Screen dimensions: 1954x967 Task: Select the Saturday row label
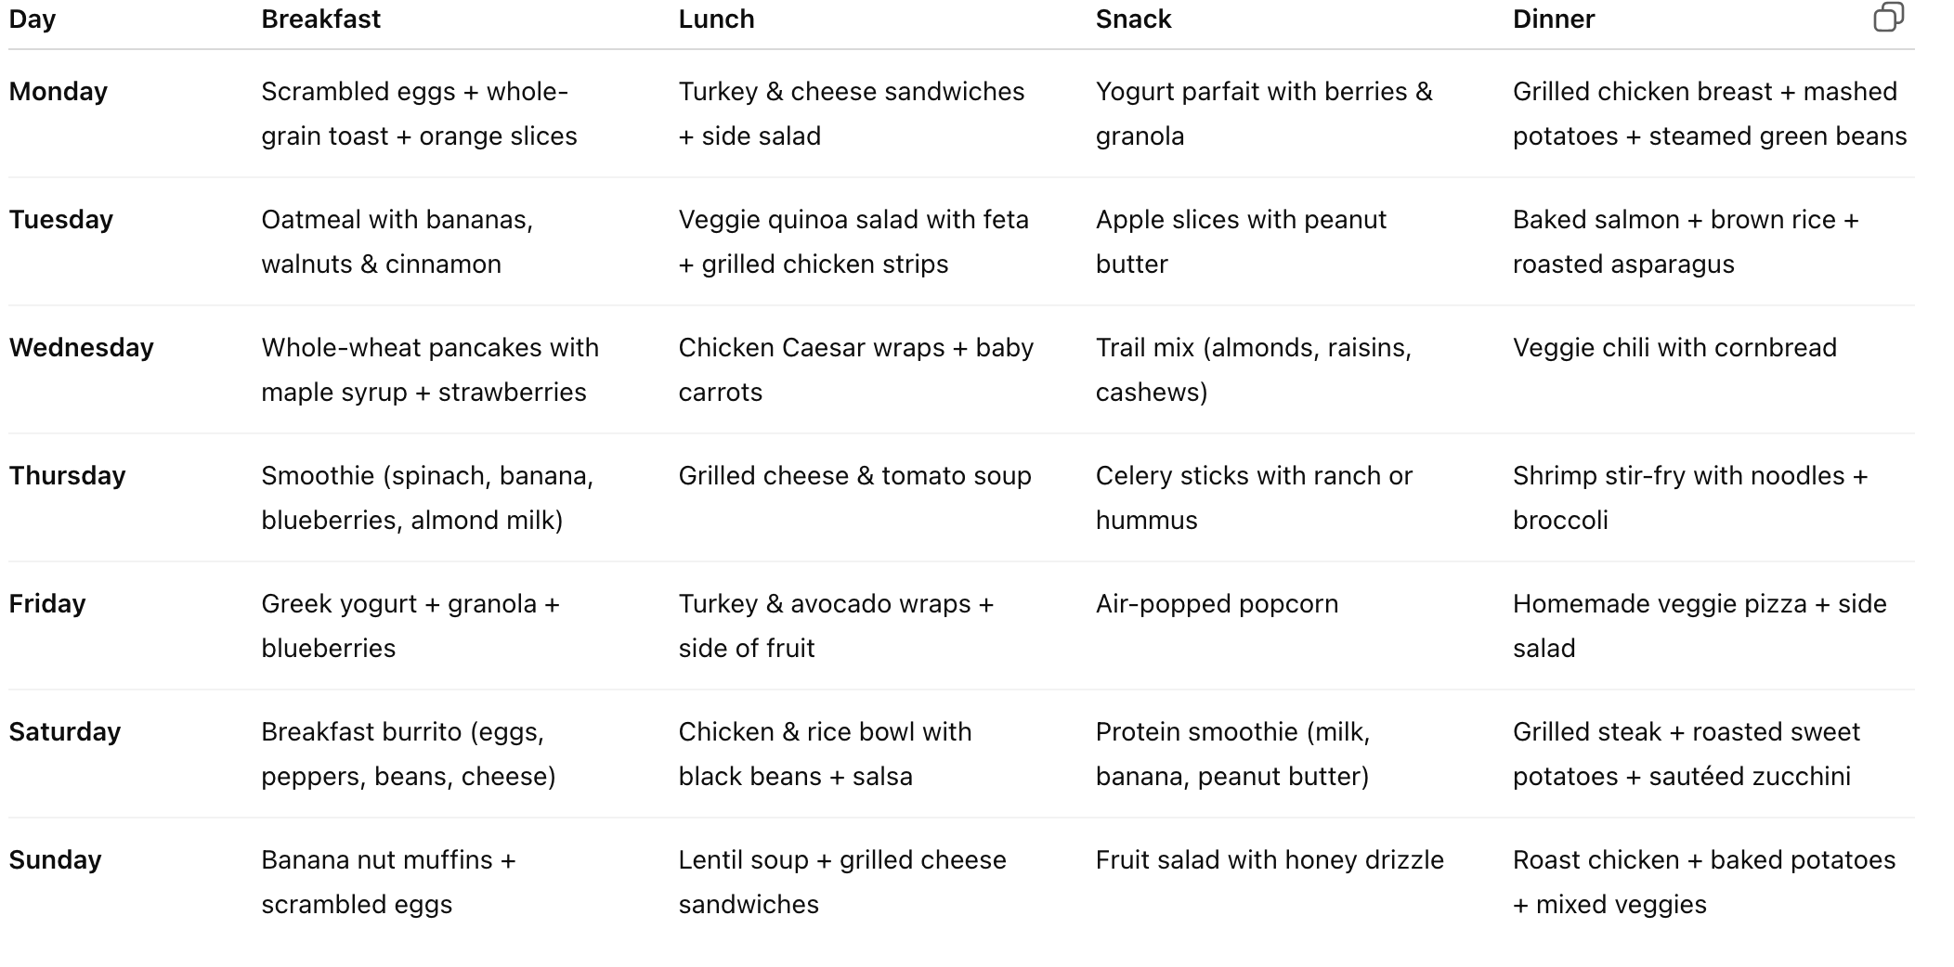point(65,732)
